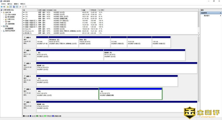
Task: Collapse the 系统工具 tree node
Action: click(x=2, y=12)
